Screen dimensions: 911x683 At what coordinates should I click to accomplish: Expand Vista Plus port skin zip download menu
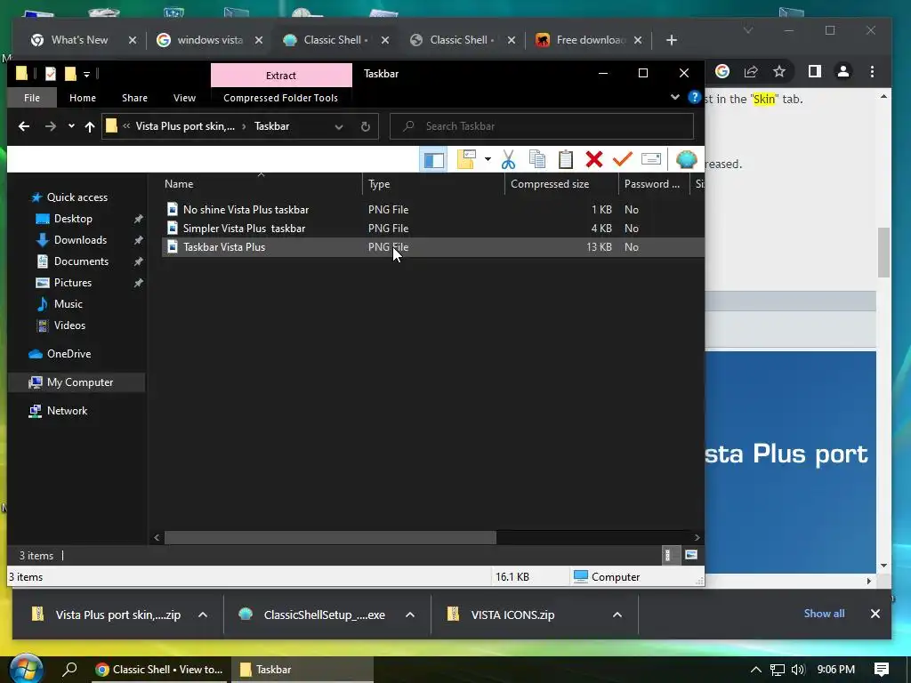coord(203,615)
